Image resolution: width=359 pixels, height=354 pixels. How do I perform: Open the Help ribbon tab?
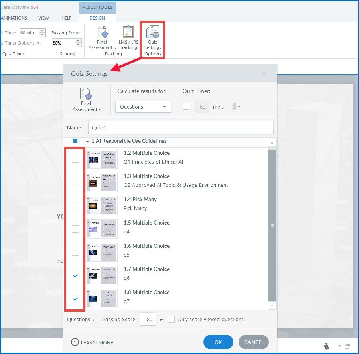67,18
